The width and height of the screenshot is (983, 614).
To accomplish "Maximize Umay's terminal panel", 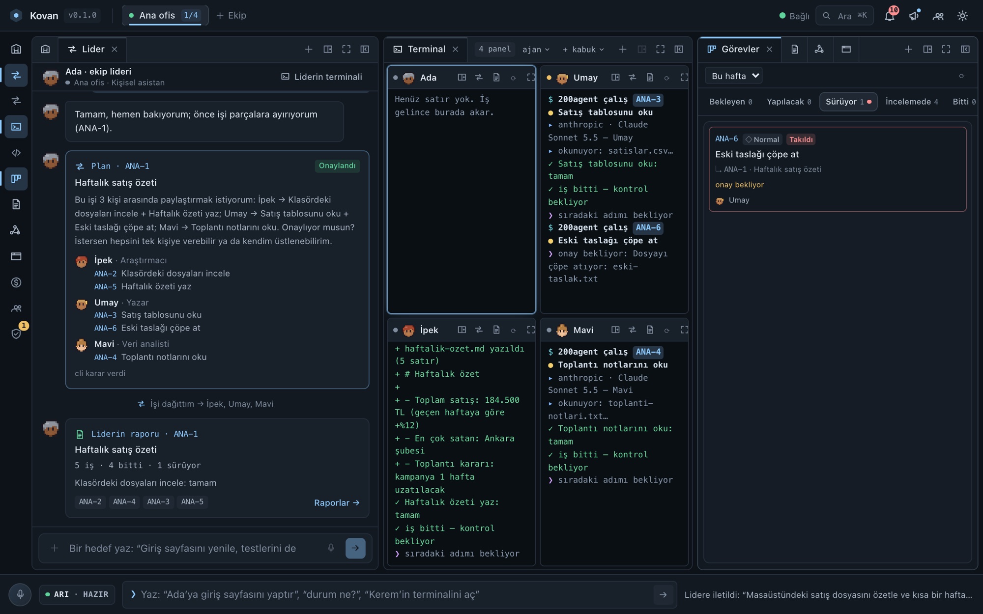I will [x=684, y=78].
